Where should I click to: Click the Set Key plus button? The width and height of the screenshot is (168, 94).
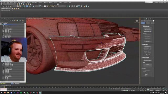[x=148, y=89]
